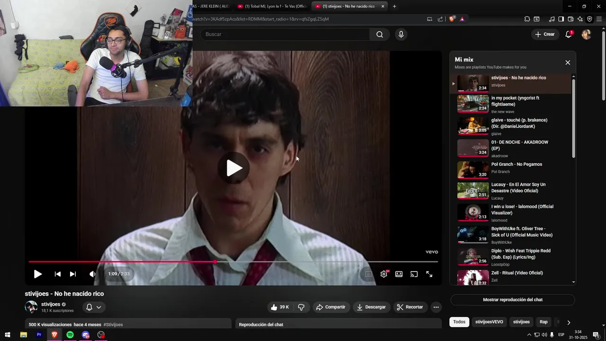Open the player settings gear

384,274
